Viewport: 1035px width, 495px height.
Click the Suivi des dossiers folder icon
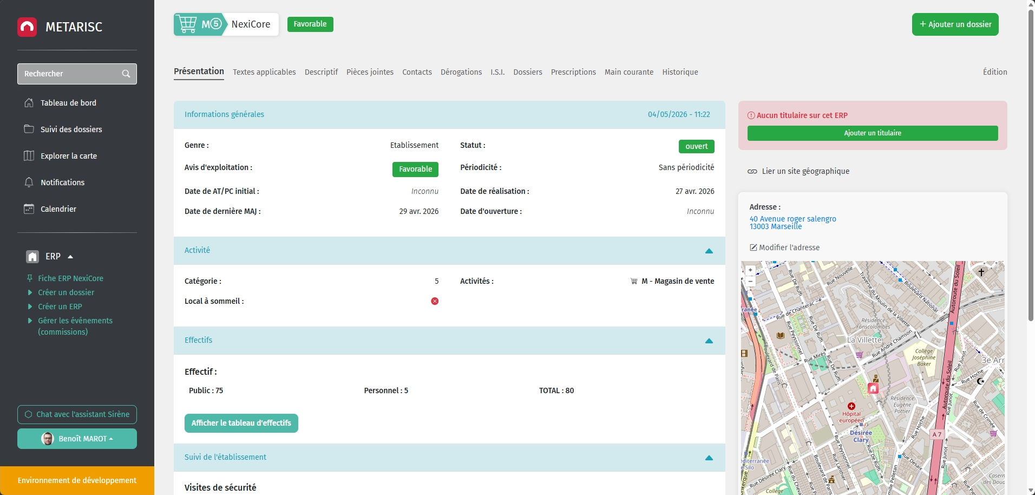coord(29,129)
